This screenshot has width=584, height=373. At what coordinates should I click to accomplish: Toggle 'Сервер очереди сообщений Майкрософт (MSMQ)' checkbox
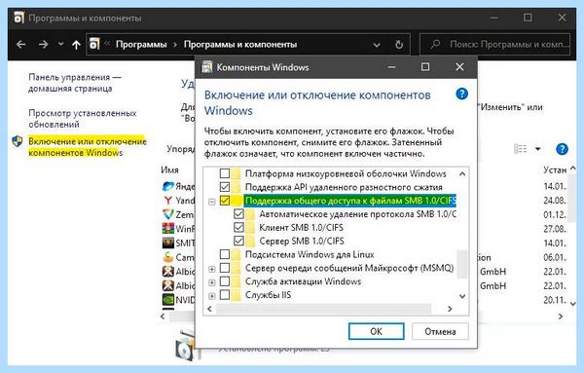[x=225, y=268]
